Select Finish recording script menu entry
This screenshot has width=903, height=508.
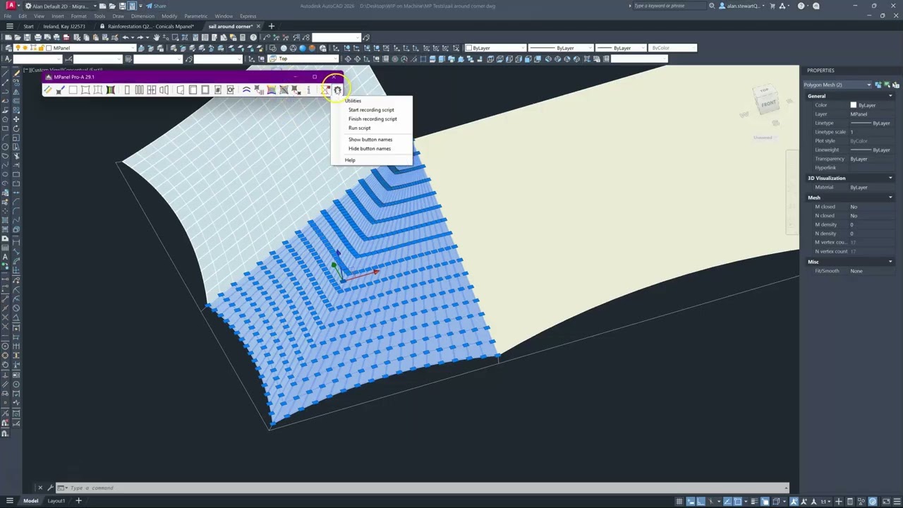click(372, 119)
